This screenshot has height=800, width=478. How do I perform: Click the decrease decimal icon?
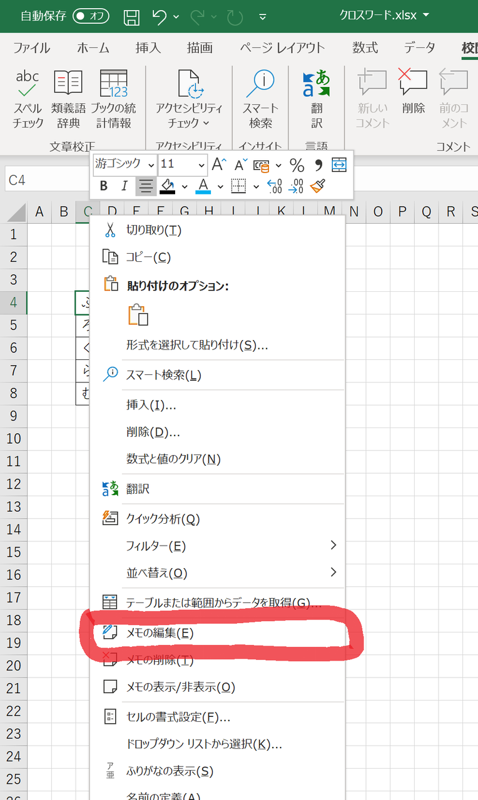pyautogui.click(x=296, y=186)
